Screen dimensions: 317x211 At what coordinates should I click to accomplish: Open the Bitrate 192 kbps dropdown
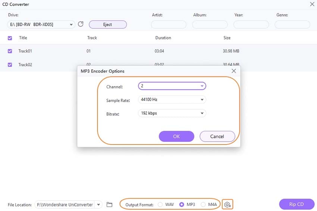(x=172, y=113)
